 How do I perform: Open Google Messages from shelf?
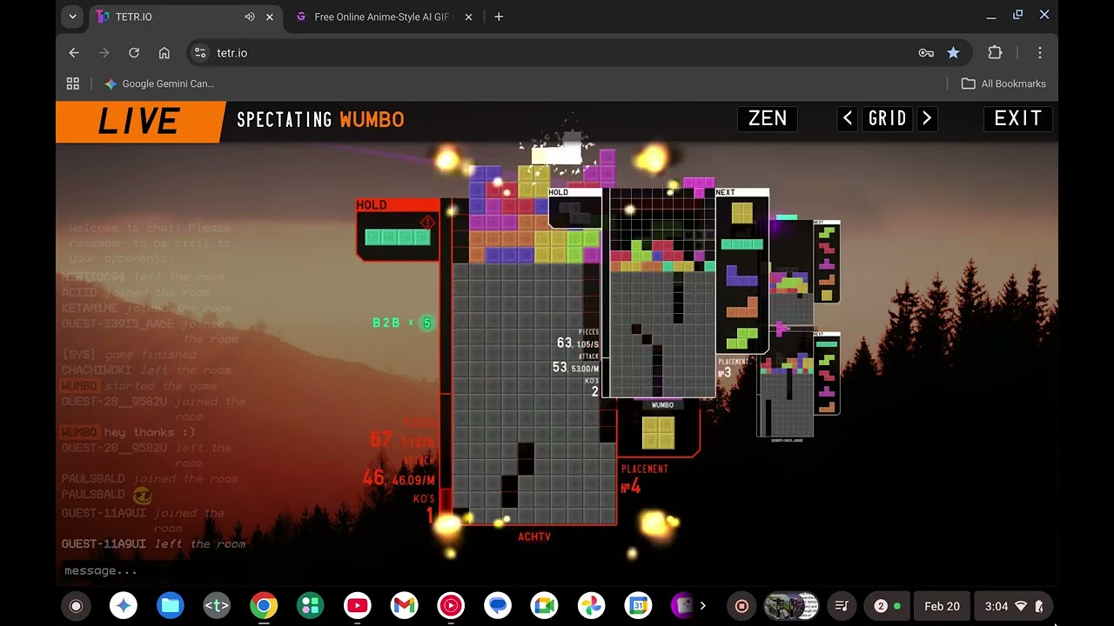coord(498,606)
